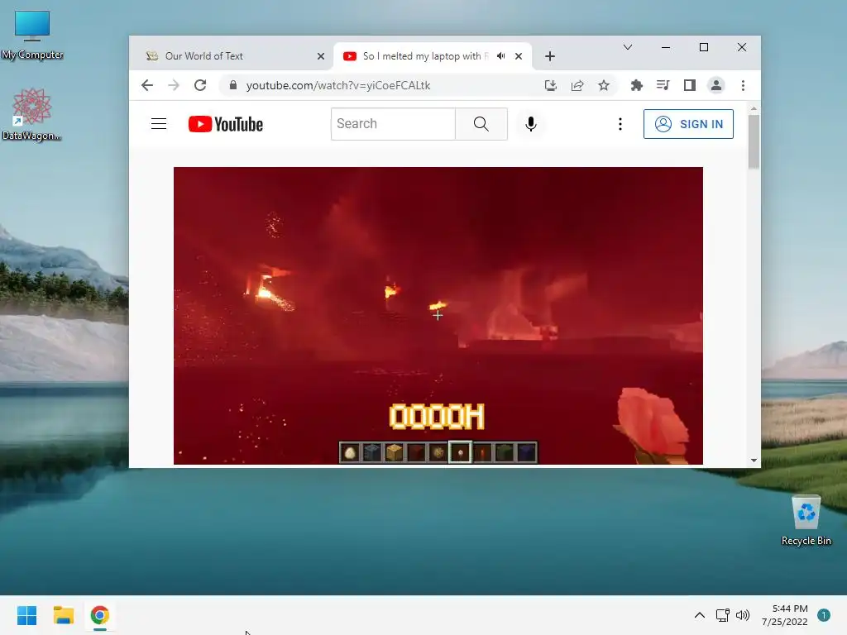Bookmark this page with the star icon
The height and width of the screenshot is (635, 847).
603,85
